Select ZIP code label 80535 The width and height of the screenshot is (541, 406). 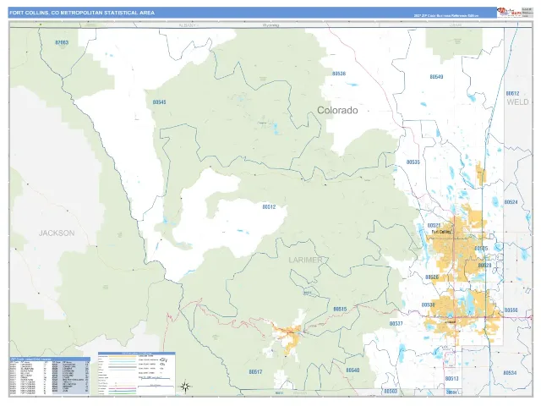tap(413, 162)
